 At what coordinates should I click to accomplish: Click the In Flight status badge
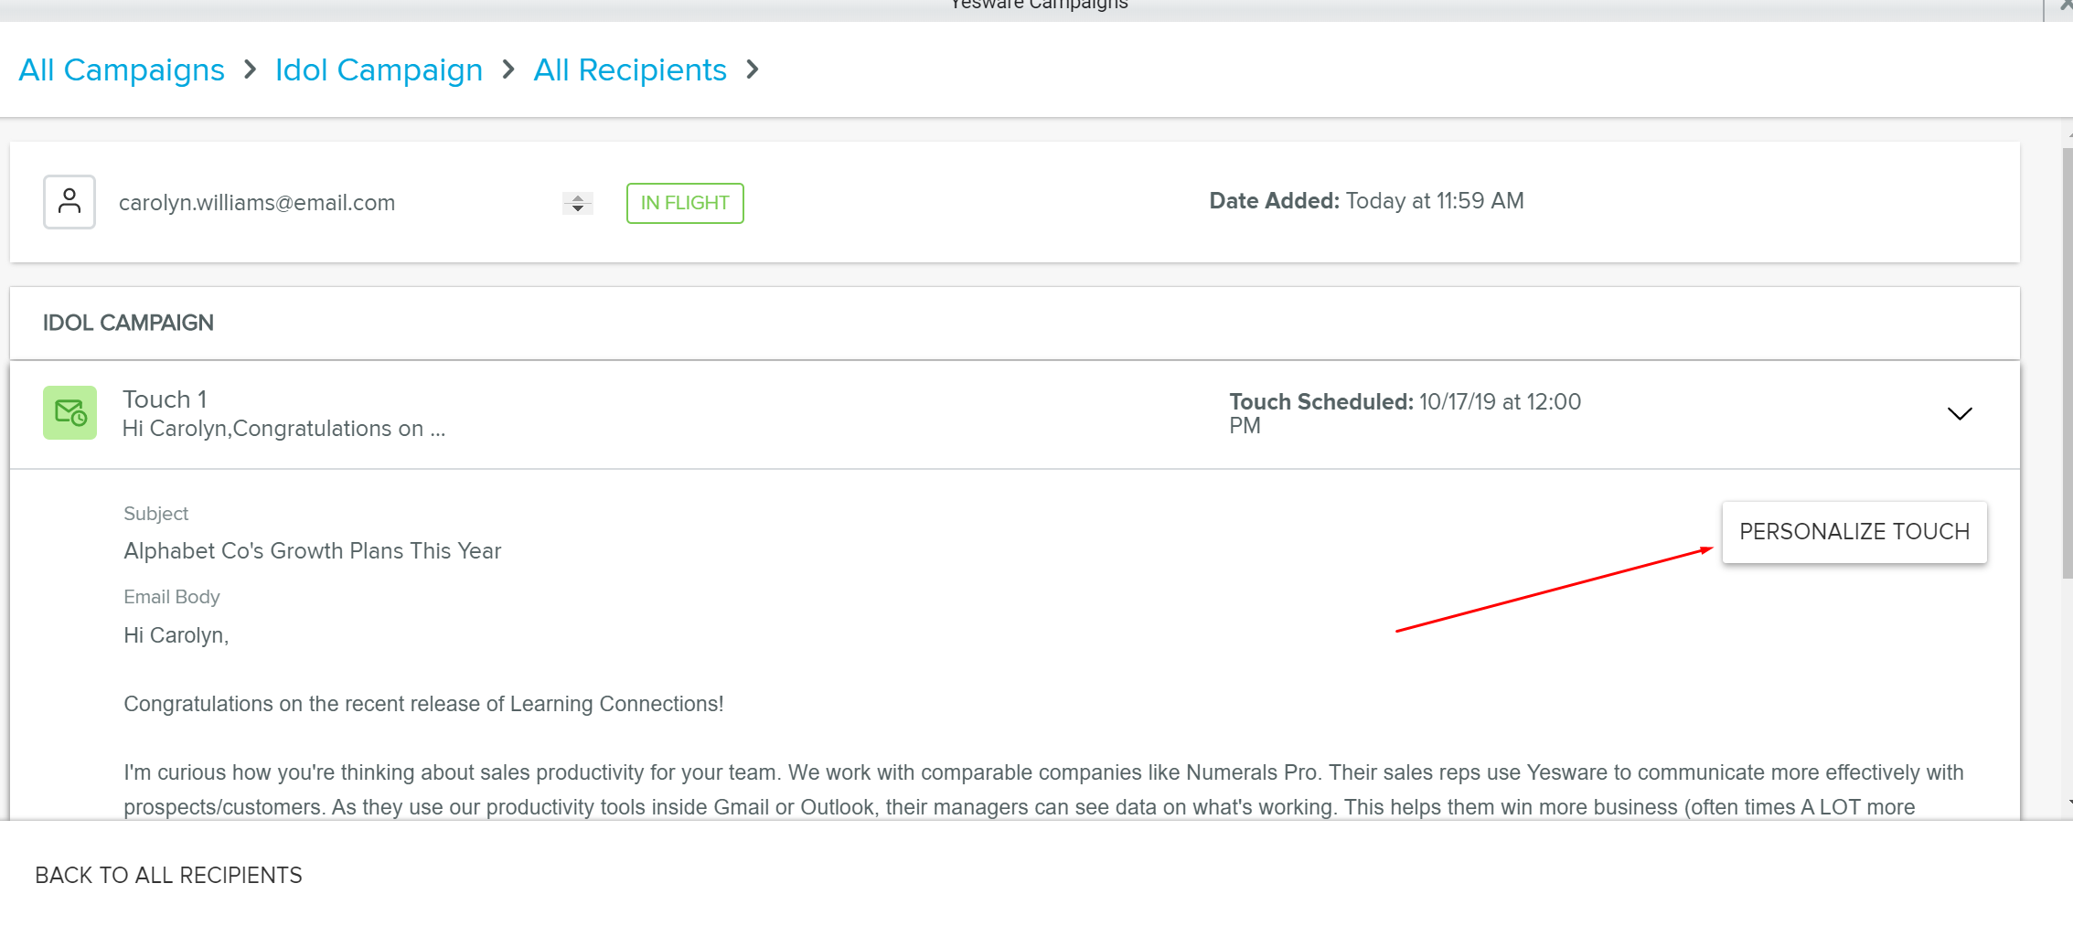pos(685,203)
